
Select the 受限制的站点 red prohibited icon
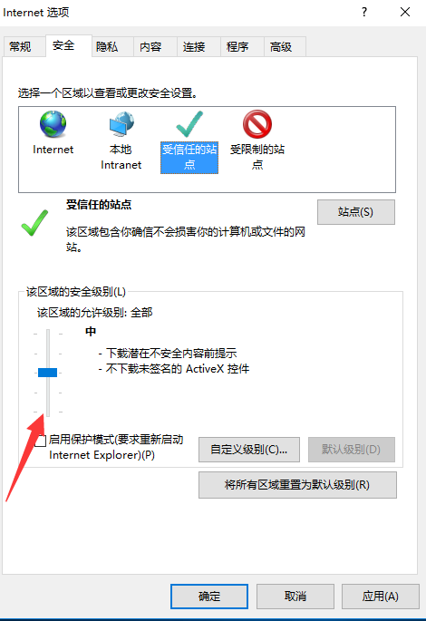point(257,124)
